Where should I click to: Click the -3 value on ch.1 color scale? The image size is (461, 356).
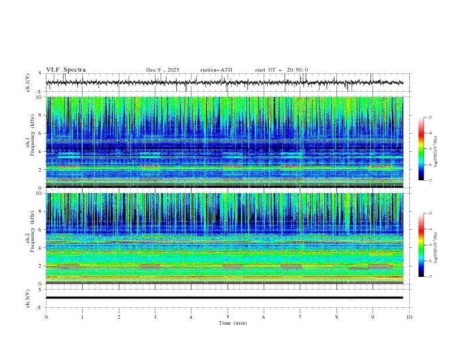pos(430,118)
